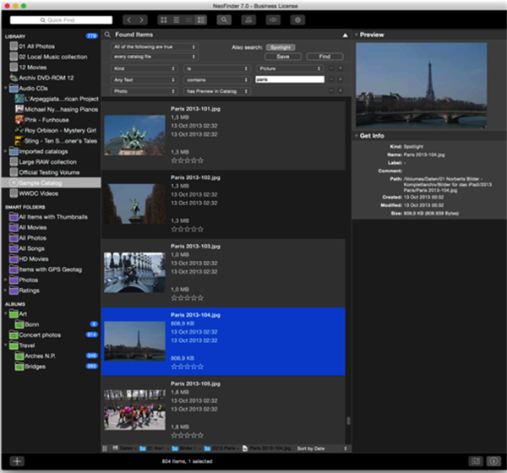
Task: Select 01 All Photos catalog
Action: tap(36, 46)
